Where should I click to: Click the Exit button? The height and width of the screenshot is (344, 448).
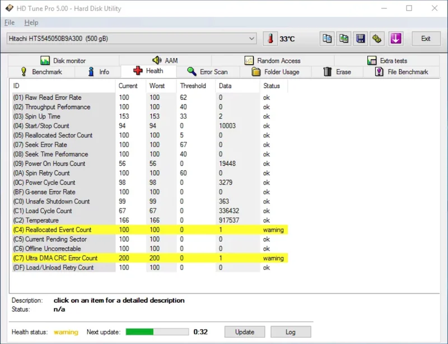pos(426,39)
